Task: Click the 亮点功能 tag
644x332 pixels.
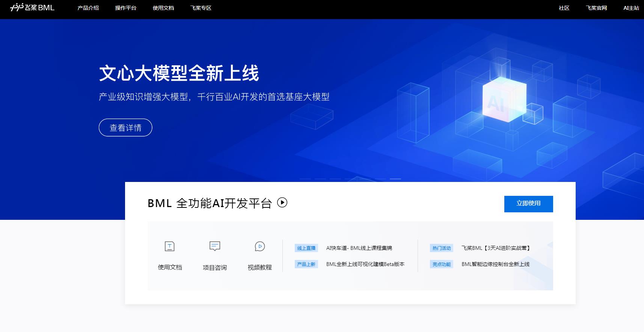Action: click(x=442, y=264)
